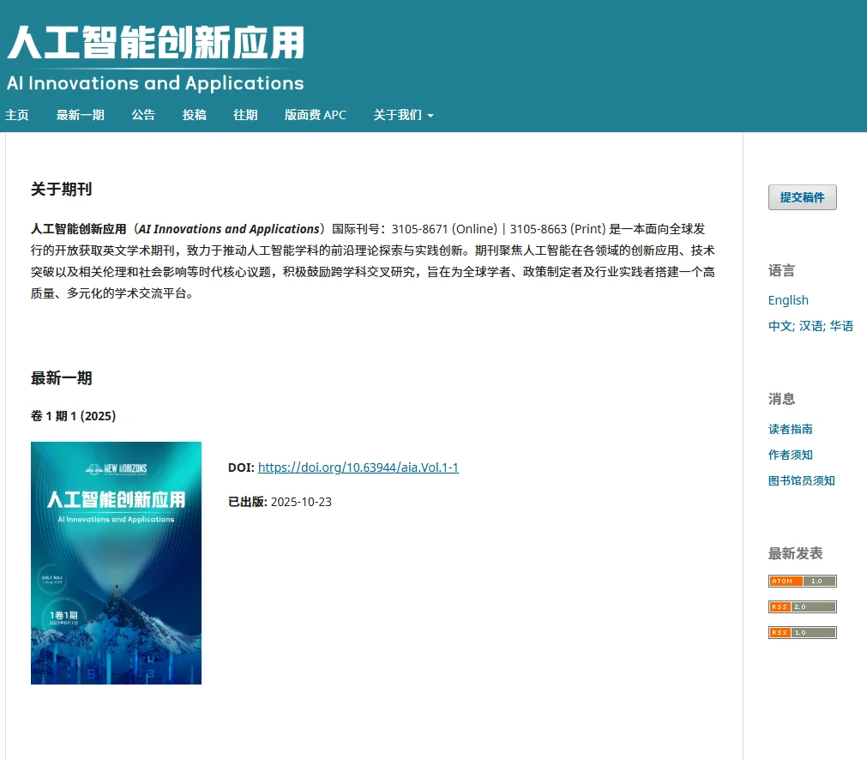The height and width of the screenshot is (760, 867).
Task: Open the RSS 2.0 feed
Action: 802,606
